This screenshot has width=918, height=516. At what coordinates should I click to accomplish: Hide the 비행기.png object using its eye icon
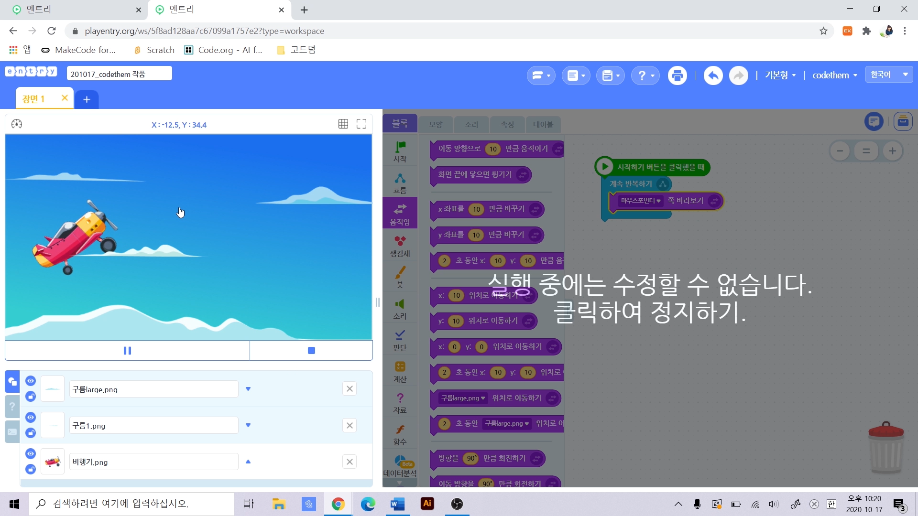(31, 453)
